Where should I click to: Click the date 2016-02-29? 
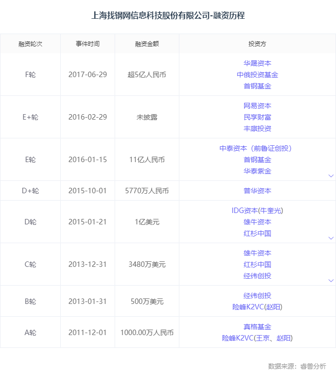[x=87, y=117]
